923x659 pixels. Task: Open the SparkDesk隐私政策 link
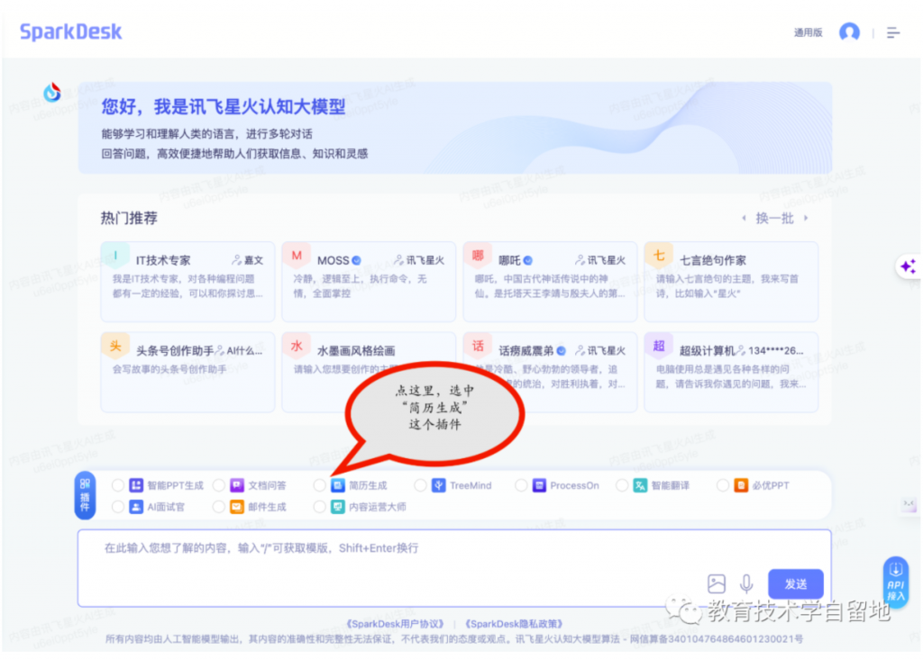pos(514,624)
